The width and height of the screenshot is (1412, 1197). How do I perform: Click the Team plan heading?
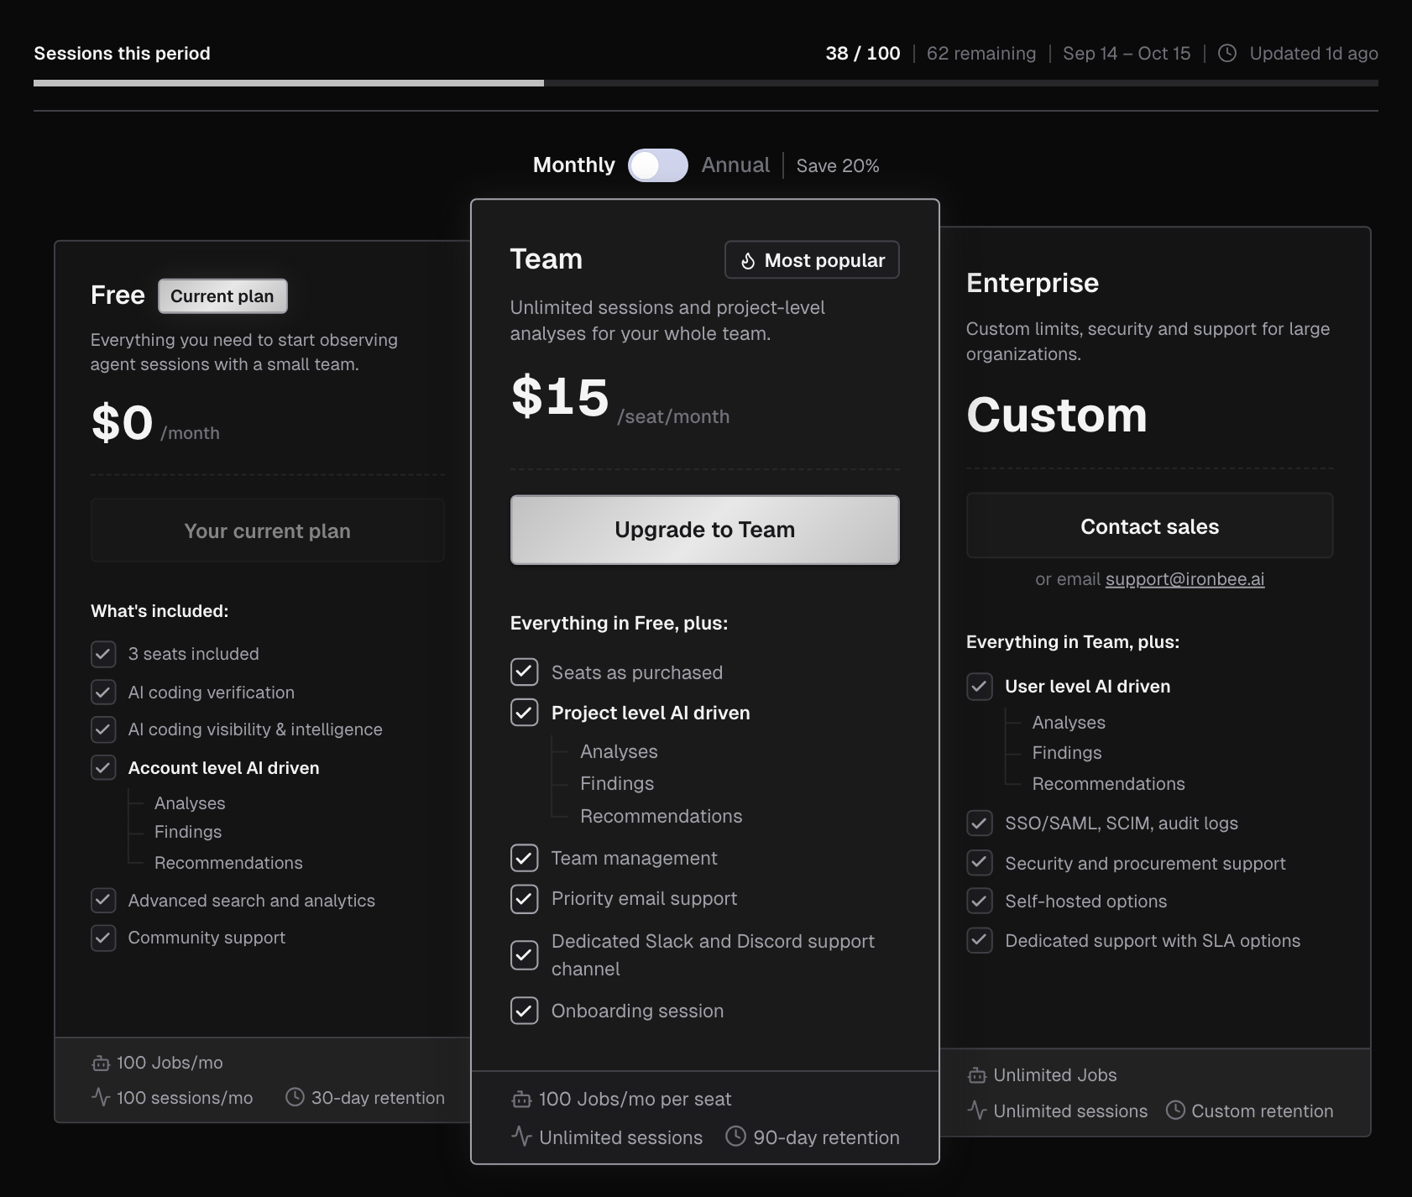click(546, 259)
